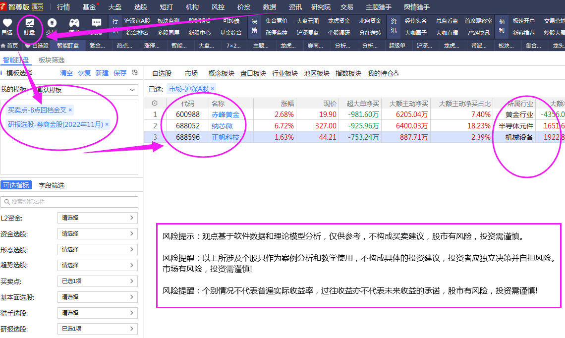Open 多股同屏 in the toolbar
The image size is (565, 338).
point(169,33)
